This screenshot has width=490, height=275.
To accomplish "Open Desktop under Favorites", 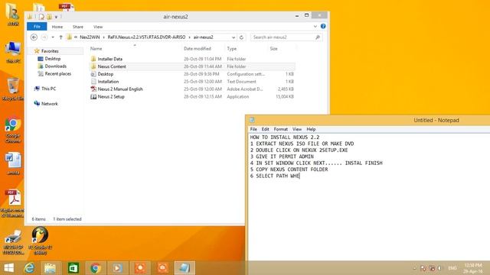I will [x=53, y=59].
